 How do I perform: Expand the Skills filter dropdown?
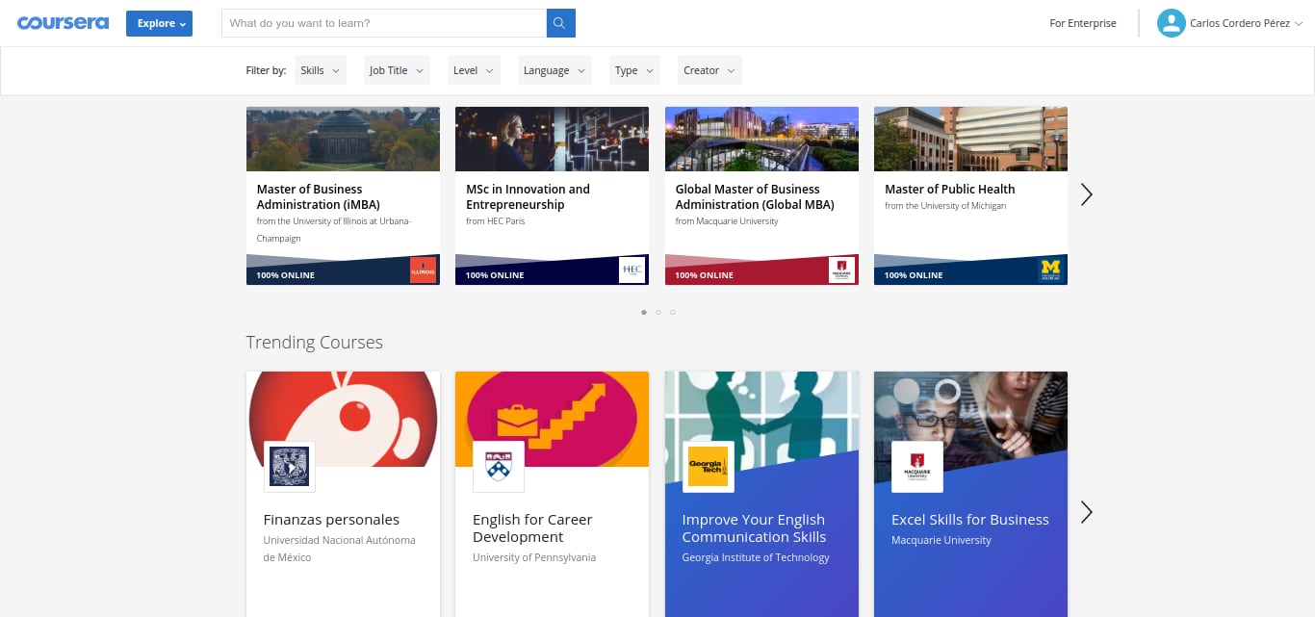click(321, 70)
